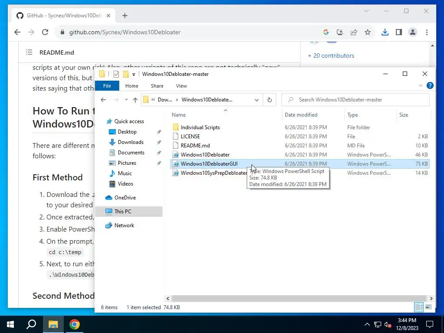Click network tray icon

point(378,324)
